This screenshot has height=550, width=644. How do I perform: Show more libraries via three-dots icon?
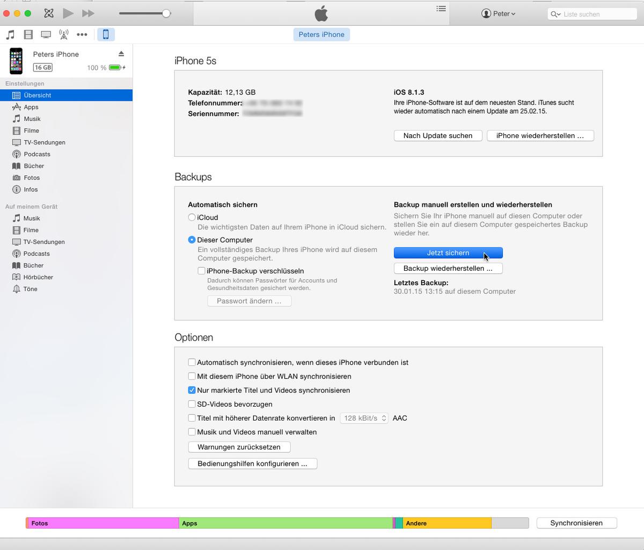82,34
